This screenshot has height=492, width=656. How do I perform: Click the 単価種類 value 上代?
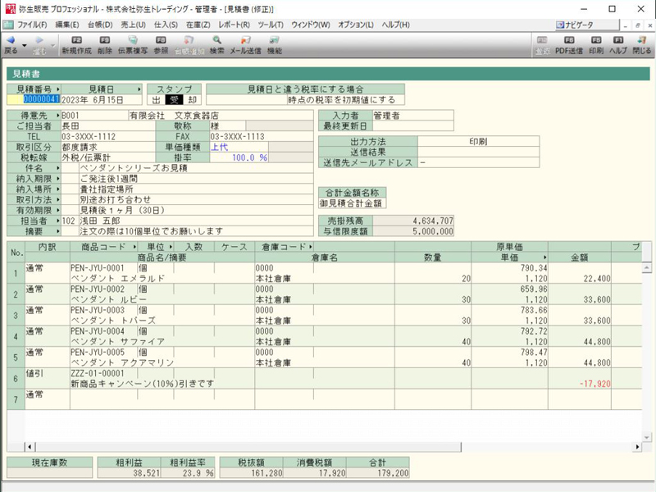(x=219, y=148)
